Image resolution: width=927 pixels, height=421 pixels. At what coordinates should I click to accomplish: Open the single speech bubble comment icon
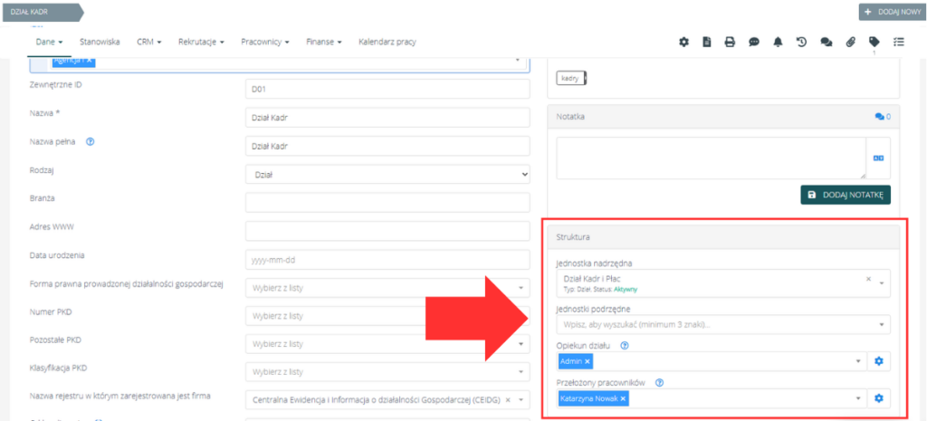point(754,42)
